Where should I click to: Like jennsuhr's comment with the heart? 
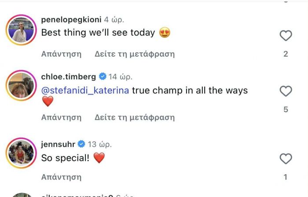pos(286,158)
